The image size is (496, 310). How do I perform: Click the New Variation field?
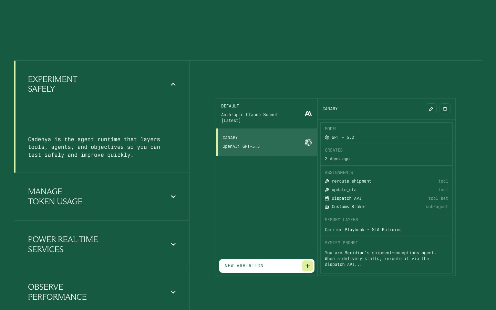[267, 266]
